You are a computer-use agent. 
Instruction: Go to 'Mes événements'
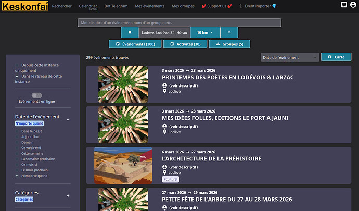click(x=149, y=6)
